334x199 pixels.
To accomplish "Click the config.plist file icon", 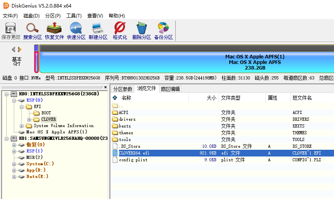I will click(x=115, y=160).
